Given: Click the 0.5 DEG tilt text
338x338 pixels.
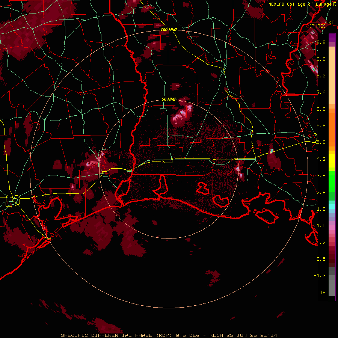Looking at the screenshot, I should (x=189, y=335).
